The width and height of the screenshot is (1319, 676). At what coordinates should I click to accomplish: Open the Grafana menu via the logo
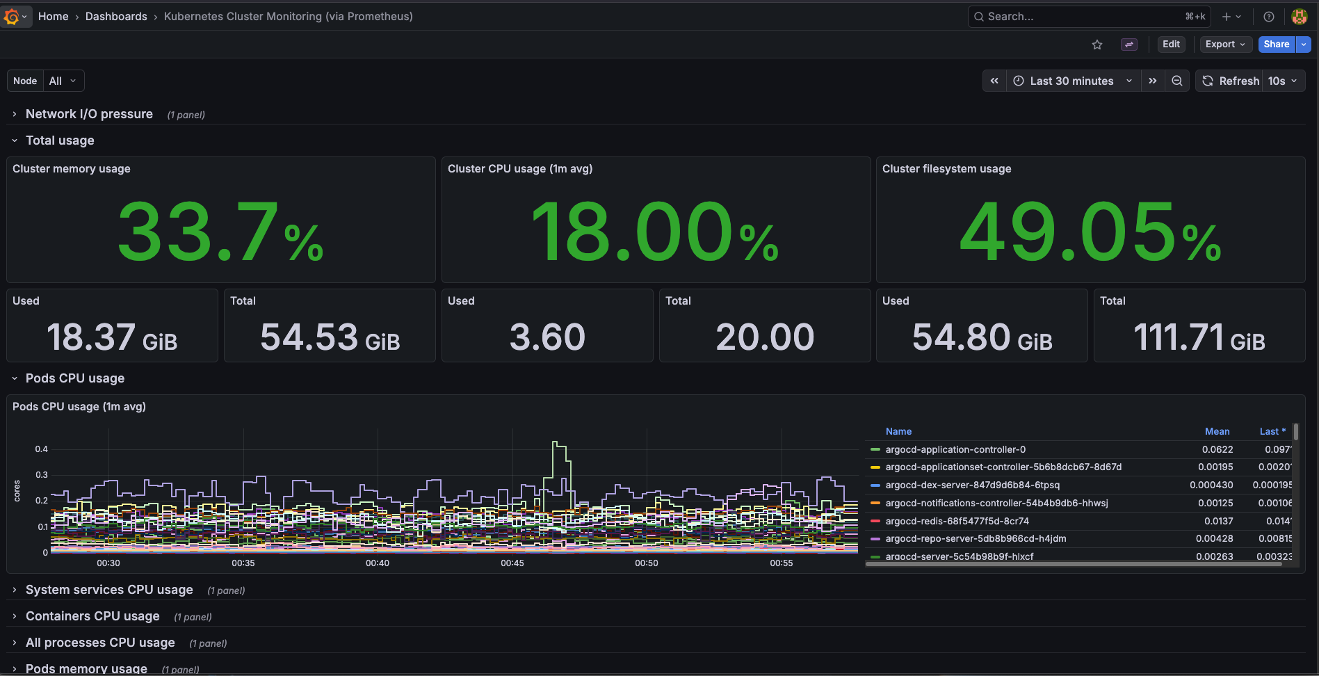[15, 16]
